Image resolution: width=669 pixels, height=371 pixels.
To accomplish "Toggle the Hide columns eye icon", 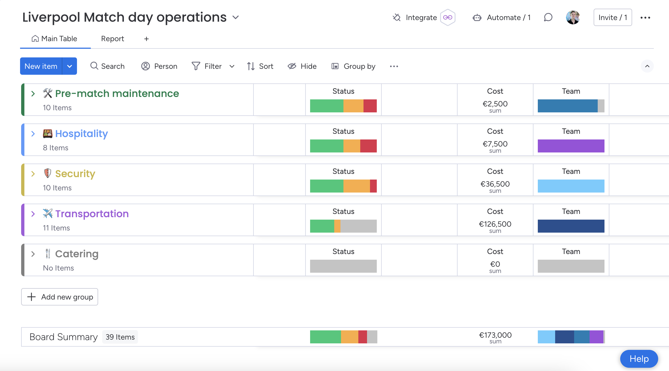I will pos(292,66).
